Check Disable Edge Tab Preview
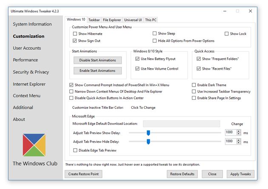 point(75,150)
